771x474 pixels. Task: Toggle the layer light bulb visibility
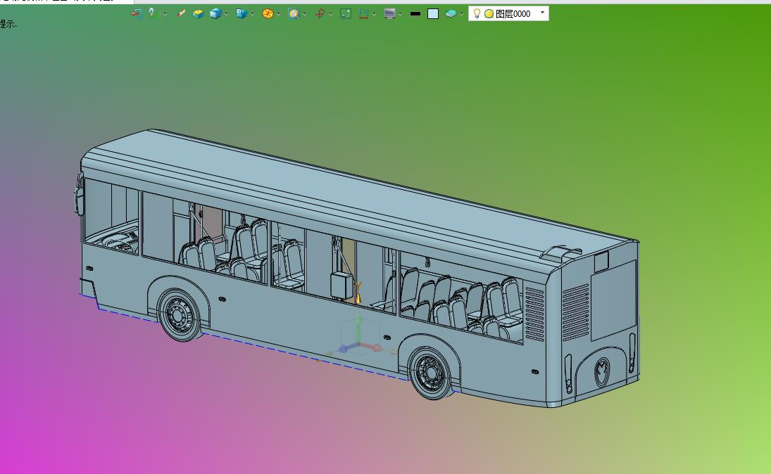tap(477, 13)
